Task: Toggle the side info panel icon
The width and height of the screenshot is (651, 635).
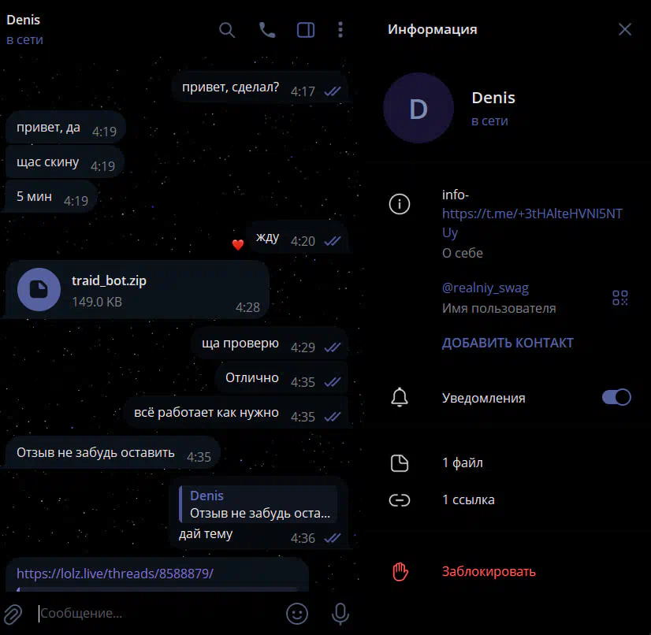Action: click(306, 30)
